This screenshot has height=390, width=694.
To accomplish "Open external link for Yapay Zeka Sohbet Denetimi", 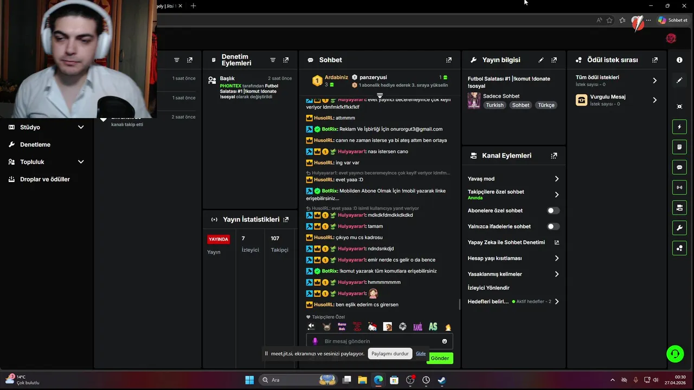I will (556, 243).
